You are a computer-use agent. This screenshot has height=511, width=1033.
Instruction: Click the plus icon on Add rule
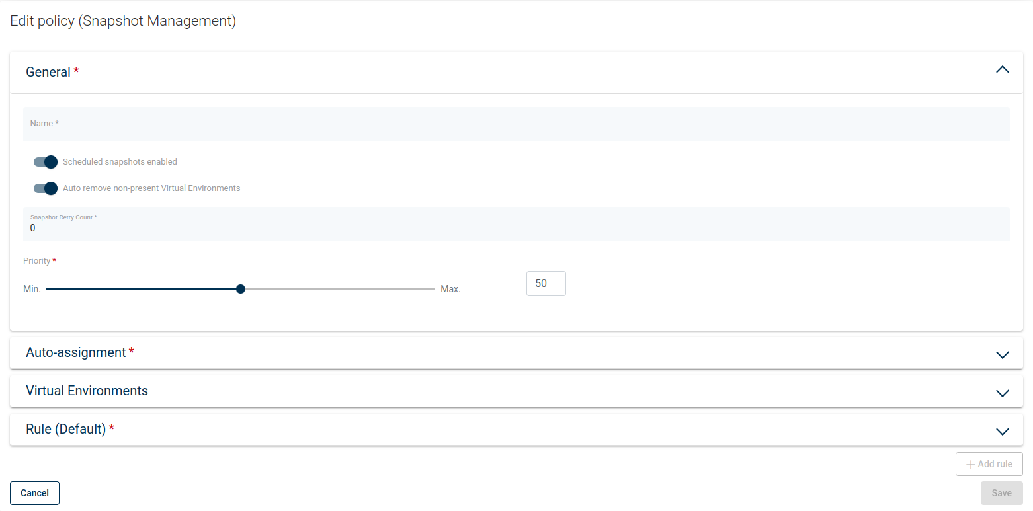(970, 464)
